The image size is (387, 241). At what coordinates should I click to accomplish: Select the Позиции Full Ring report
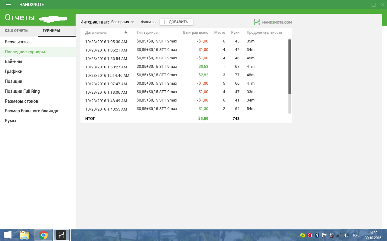pos(22,91)
